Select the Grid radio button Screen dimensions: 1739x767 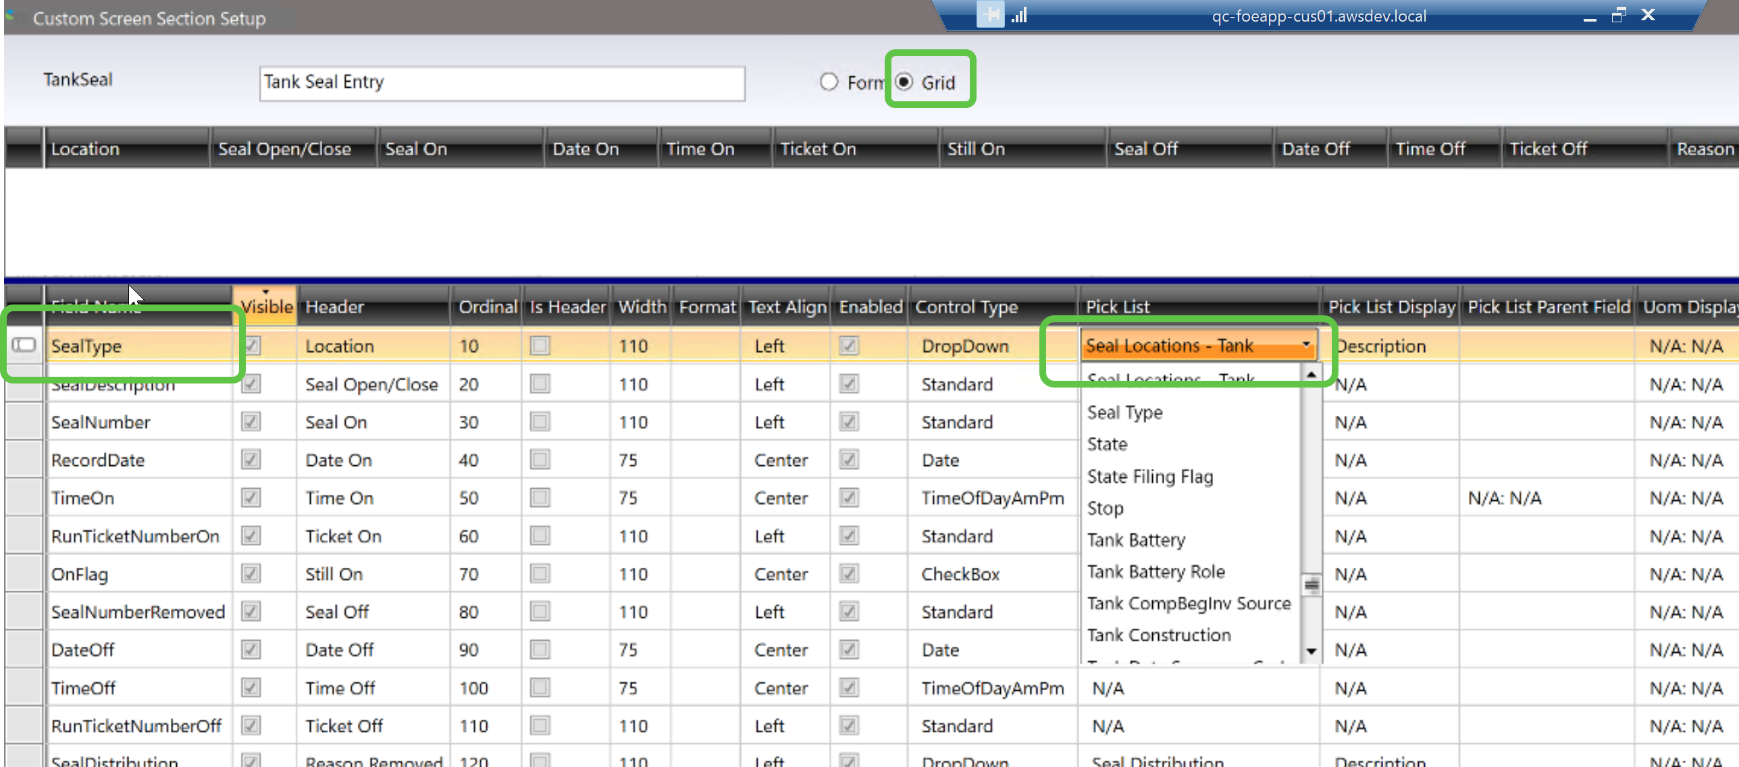tap(904, 82)
